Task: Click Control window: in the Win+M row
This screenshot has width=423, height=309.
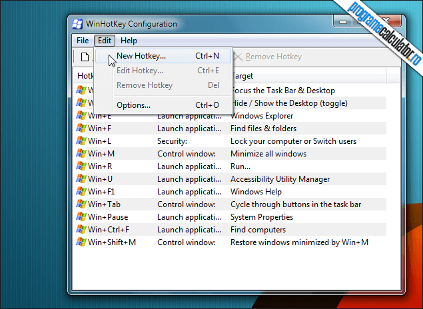Action: 187,154
